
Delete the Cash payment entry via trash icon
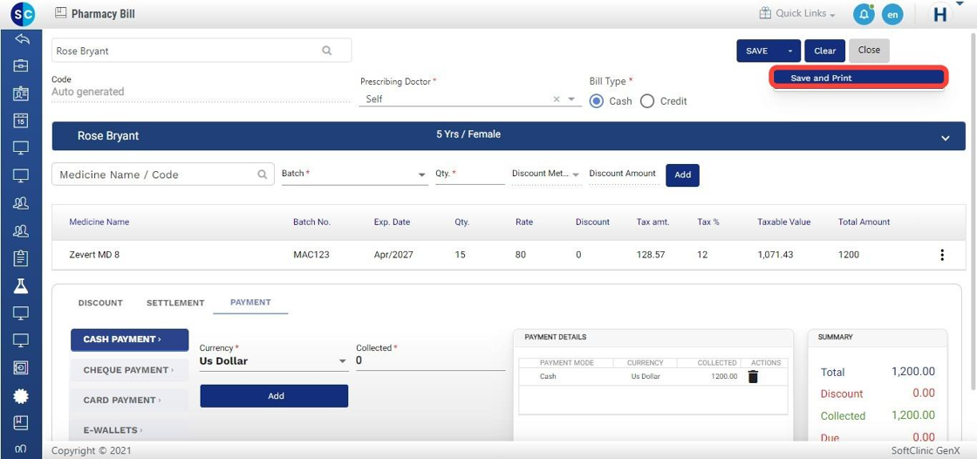point(753,377)
